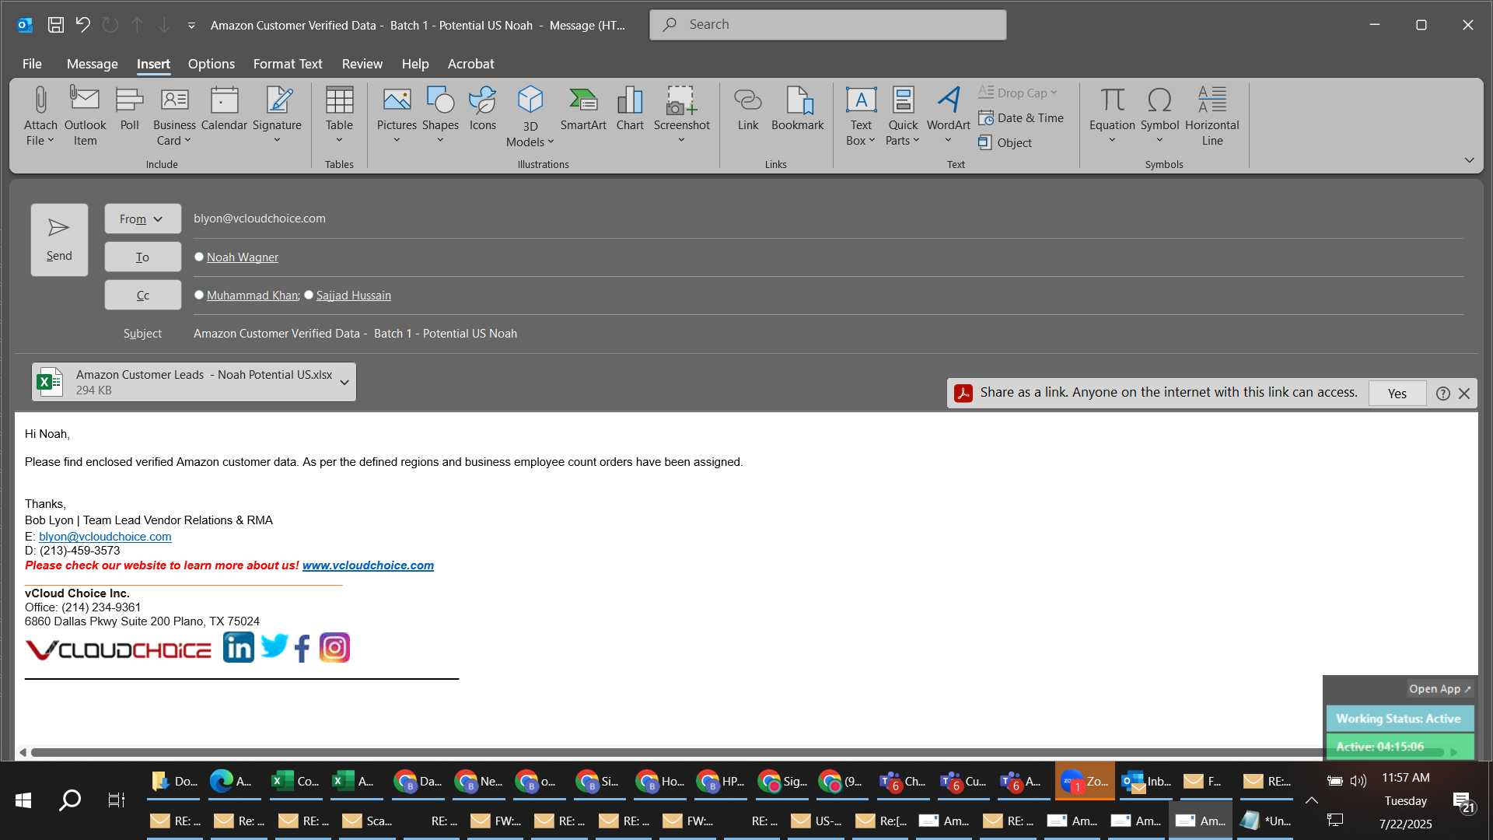The image size is (1493, 840).
Task: Expand the WordArt styles
Action: tap(948, 141)
